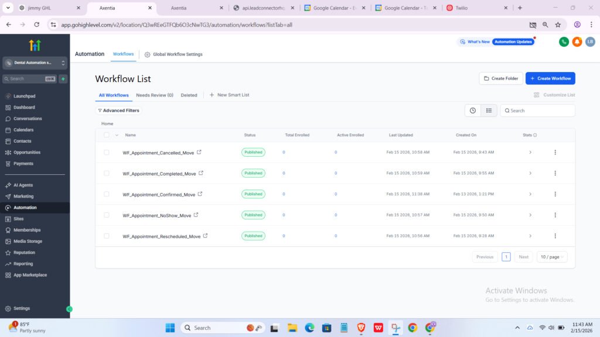
Task: Go to Conversations
Action: (x=28, y=118)
